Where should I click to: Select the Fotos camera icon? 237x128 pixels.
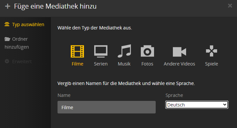(147, 51)
